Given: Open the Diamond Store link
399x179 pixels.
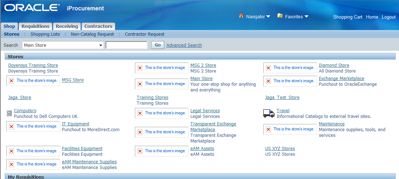Looking at the screenshot, I should [x=334, y=65].
